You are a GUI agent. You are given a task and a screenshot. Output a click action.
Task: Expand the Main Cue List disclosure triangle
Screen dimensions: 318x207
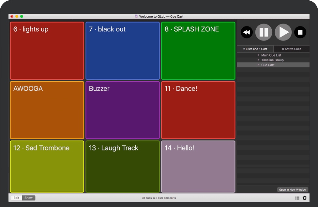(259, 55)
